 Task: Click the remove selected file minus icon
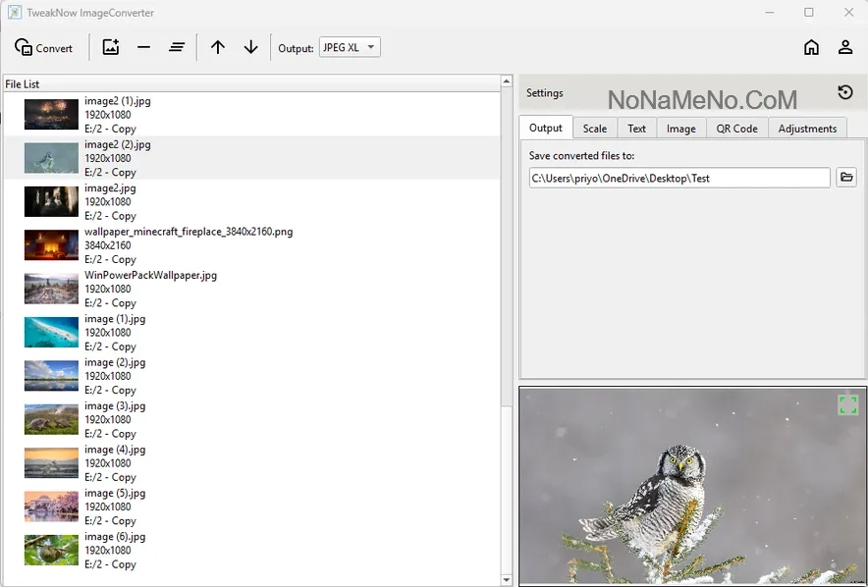click(143, 47)
